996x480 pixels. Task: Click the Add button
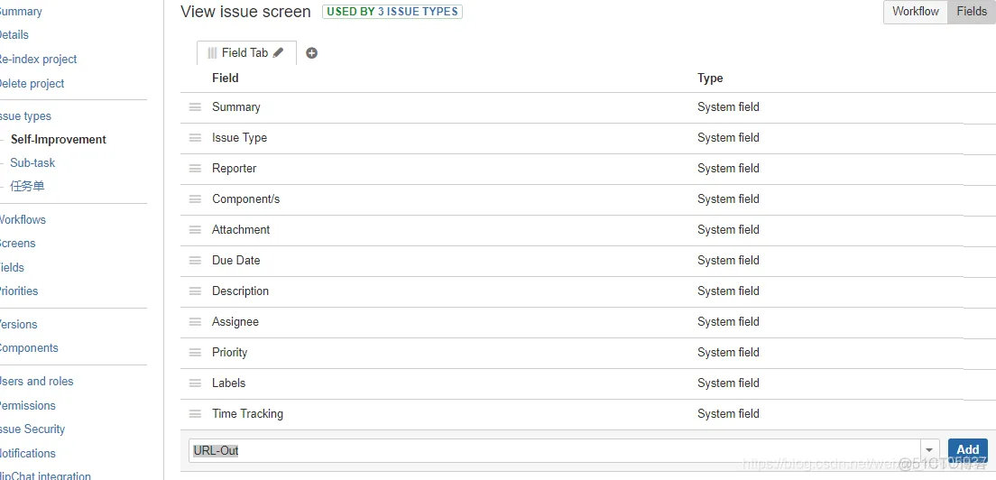(x=968, y=450)
